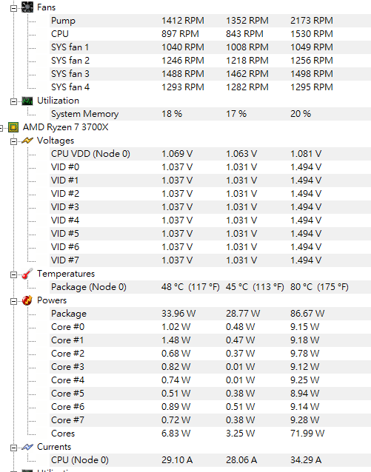The height and width of the screenshot is (472, 371).
Task: Select the Pump fan row
Action: click(210, 21)
